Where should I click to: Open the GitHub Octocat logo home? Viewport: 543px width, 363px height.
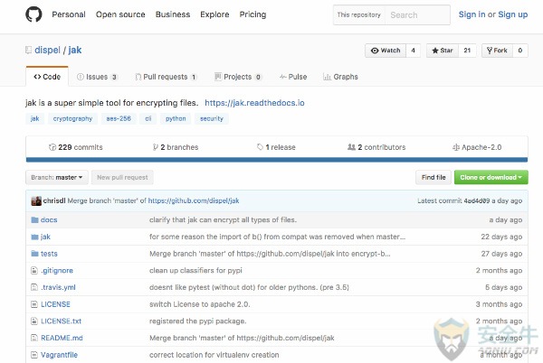click(x=33, y=14)
